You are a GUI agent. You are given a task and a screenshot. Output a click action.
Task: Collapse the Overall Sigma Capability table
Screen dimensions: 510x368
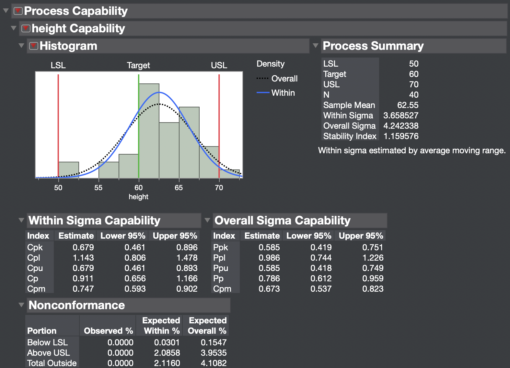(207, 220)
